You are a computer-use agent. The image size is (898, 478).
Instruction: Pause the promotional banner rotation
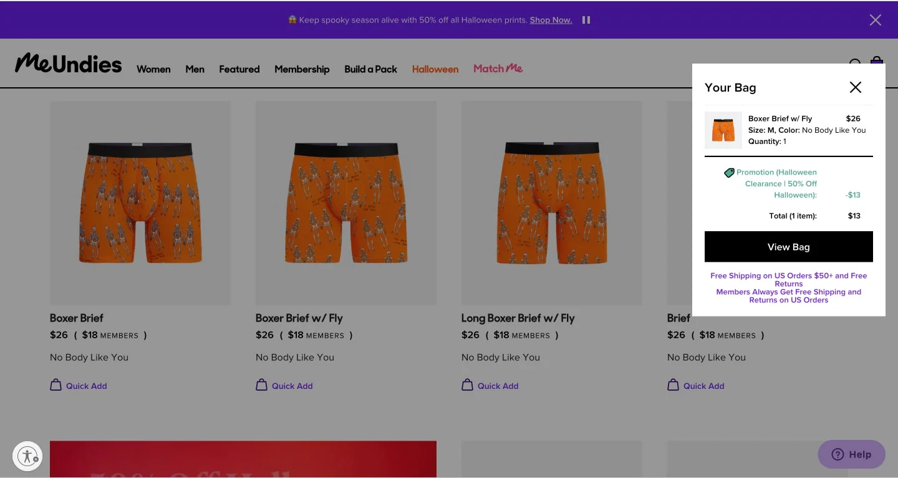(586, 19)
